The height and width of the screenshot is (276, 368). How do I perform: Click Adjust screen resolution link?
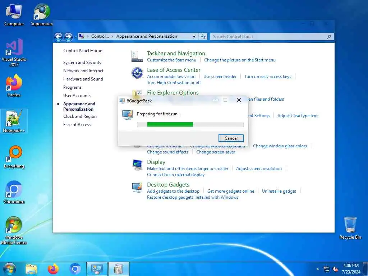coord(259,169)
